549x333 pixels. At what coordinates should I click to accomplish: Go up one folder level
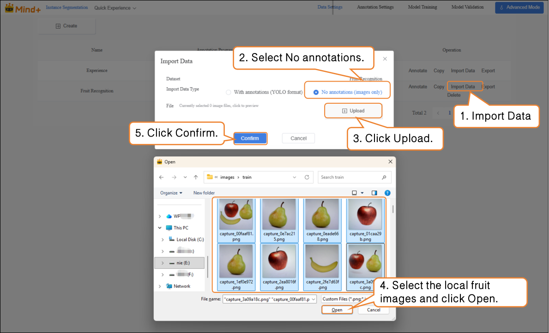pyautogui.click(x=196, y=177)
